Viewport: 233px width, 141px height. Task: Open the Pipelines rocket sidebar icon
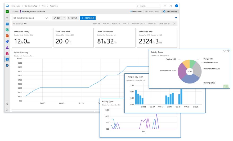[7, 42]
